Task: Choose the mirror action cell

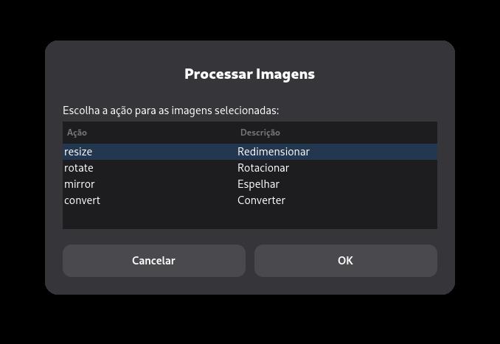Action: pos(150,184)
